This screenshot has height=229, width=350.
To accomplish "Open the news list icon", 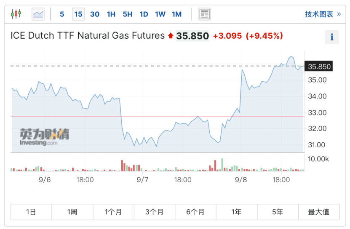I will click(204, 14).
